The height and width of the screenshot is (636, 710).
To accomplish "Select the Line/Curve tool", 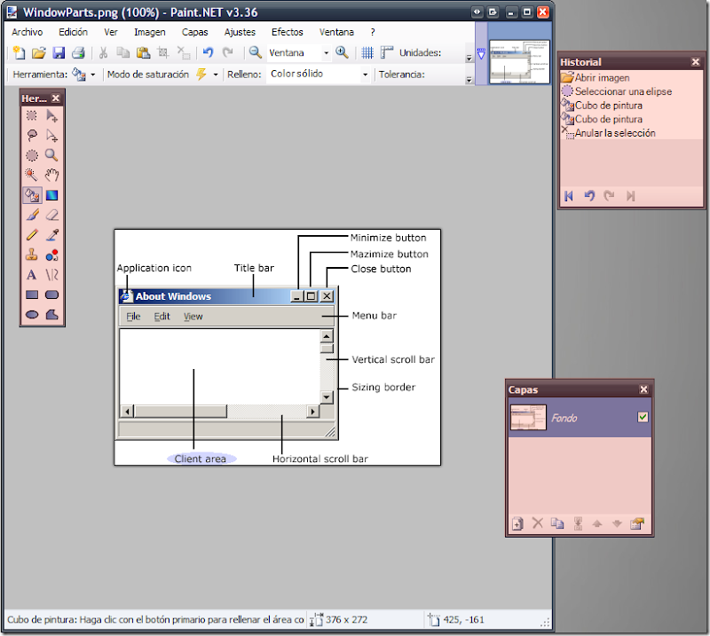I will (x=51, y=275).
